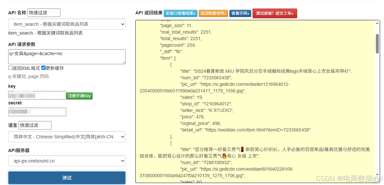Click the API 名称 quick filter input

coord(44,13)
